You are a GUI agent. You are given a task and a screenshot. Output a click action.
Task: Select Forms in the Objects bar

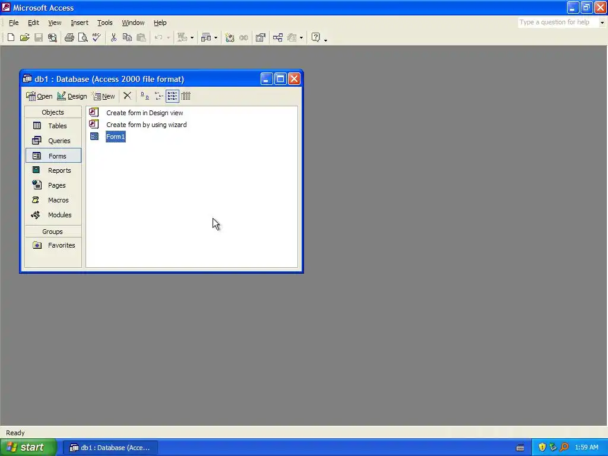pyautogui.click(x=53, y=156)
